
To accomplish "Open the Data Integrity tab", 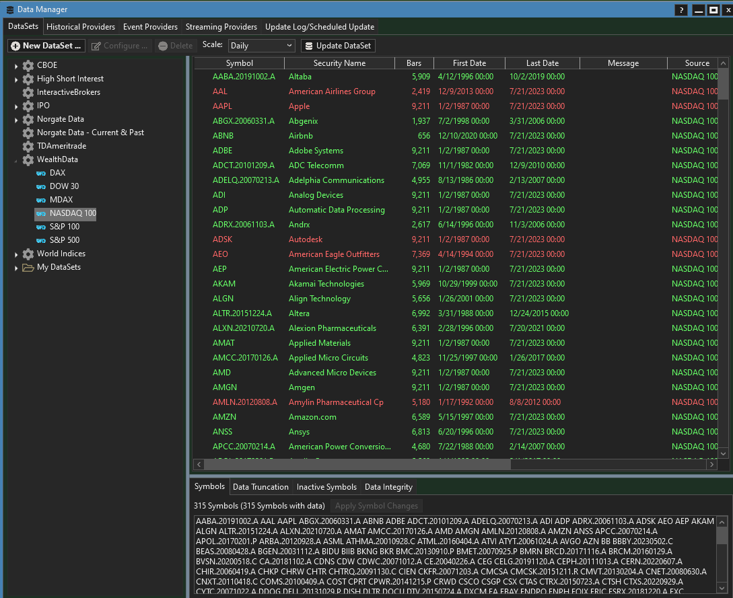I will [388, 487].
